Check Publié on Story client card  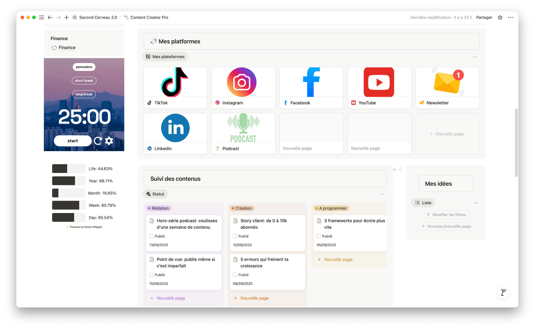click(235, 236)
